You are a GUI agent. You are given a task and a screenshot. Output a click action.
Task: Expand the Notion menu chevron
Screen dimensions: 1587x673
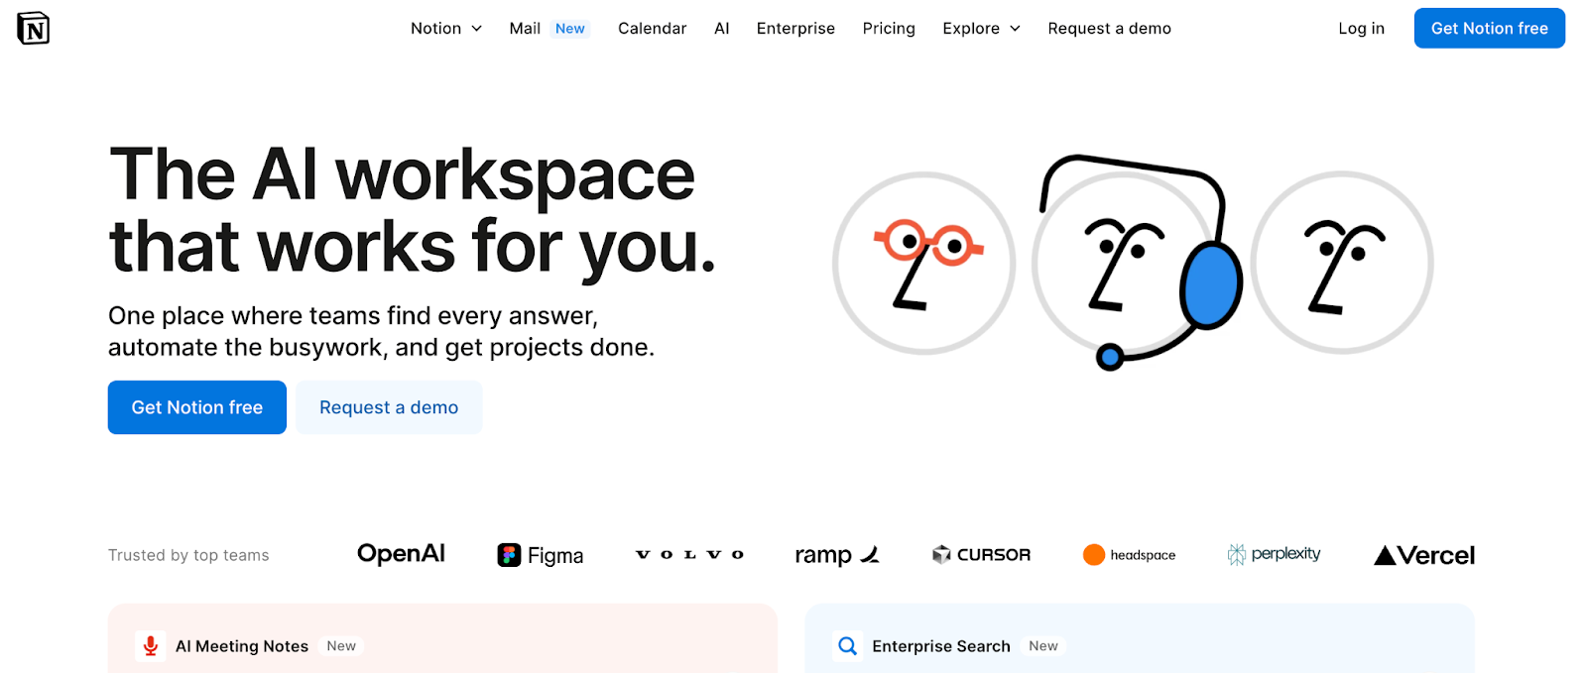tap(476, 29)
